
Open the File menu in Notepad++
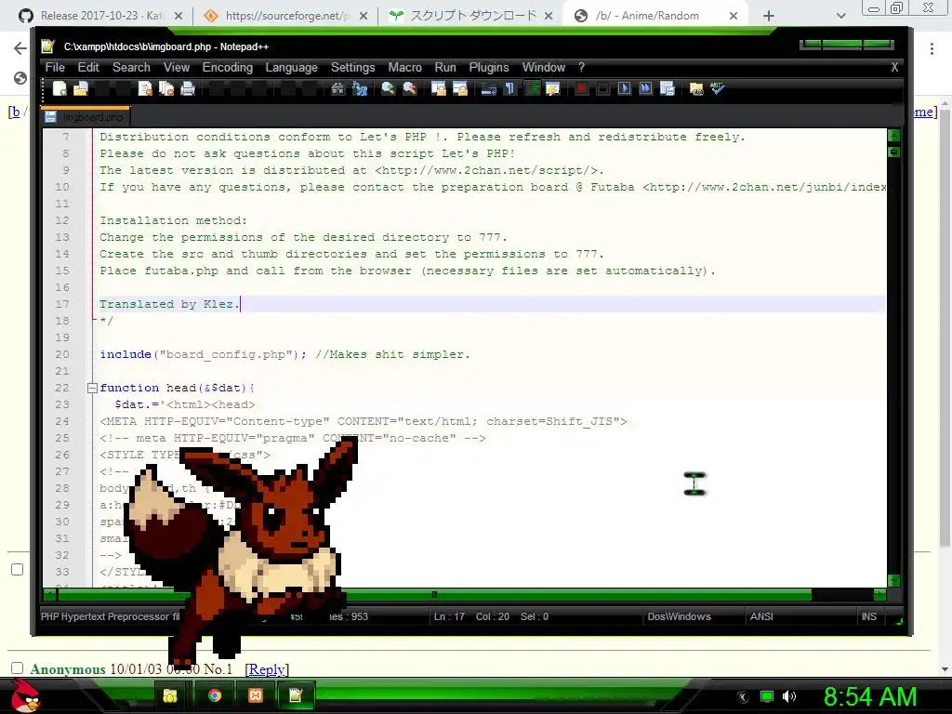[x=55, y=67]
